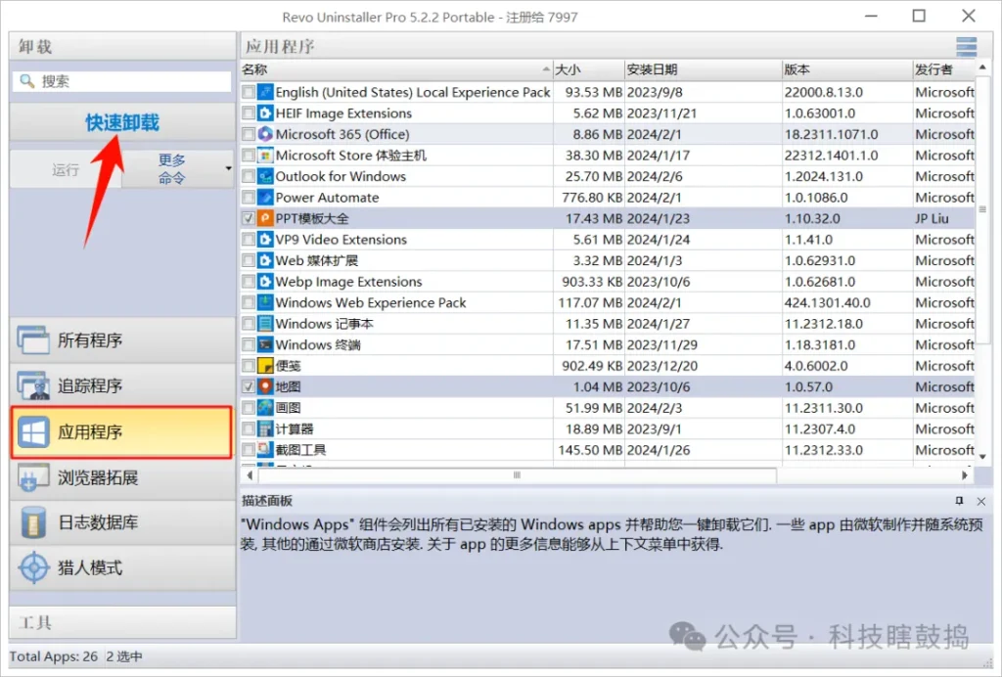1002x677 pixels.
Task: Tick the checkbox for Windows 终端
Action: pos(248,345)
